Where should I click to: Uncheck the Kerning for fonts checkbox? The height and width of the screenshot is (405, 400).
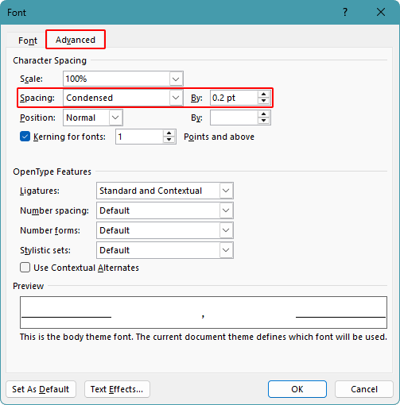pos(25,137)
